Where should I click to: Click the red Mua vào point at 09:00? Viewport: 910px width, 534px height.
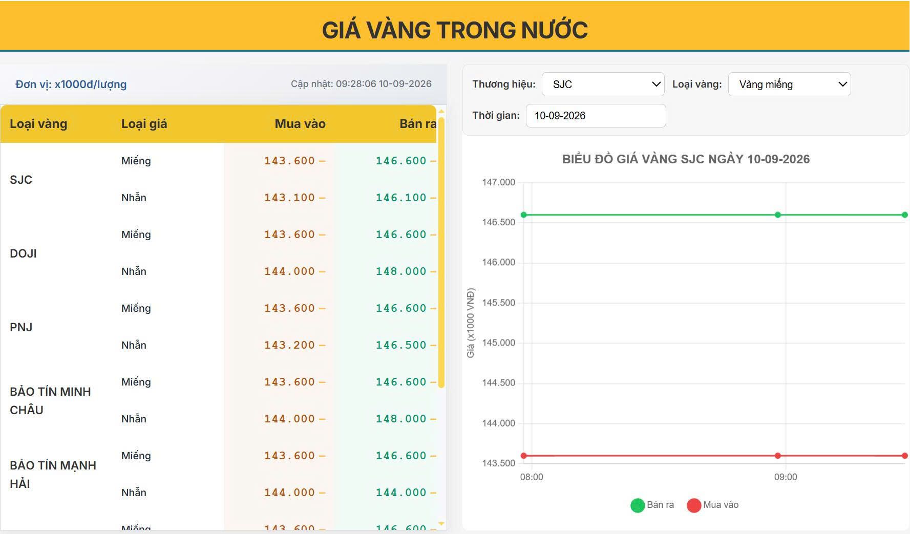pyautogui.click(x=778, y=456)
